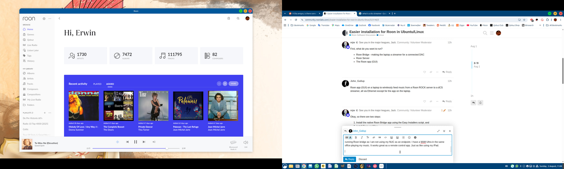The width and height of the screenshot is (564, 169).
Task: Insert blockquote in composer toolbar
Action: 380,138
